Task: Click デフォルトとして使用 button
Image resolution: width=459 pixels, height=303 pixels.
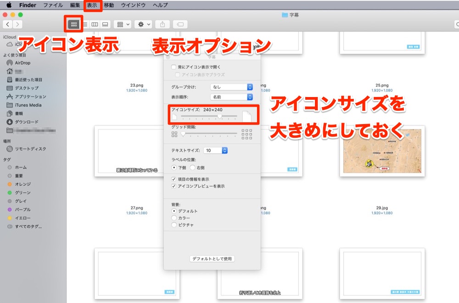Action: click(x=212, y=259)
